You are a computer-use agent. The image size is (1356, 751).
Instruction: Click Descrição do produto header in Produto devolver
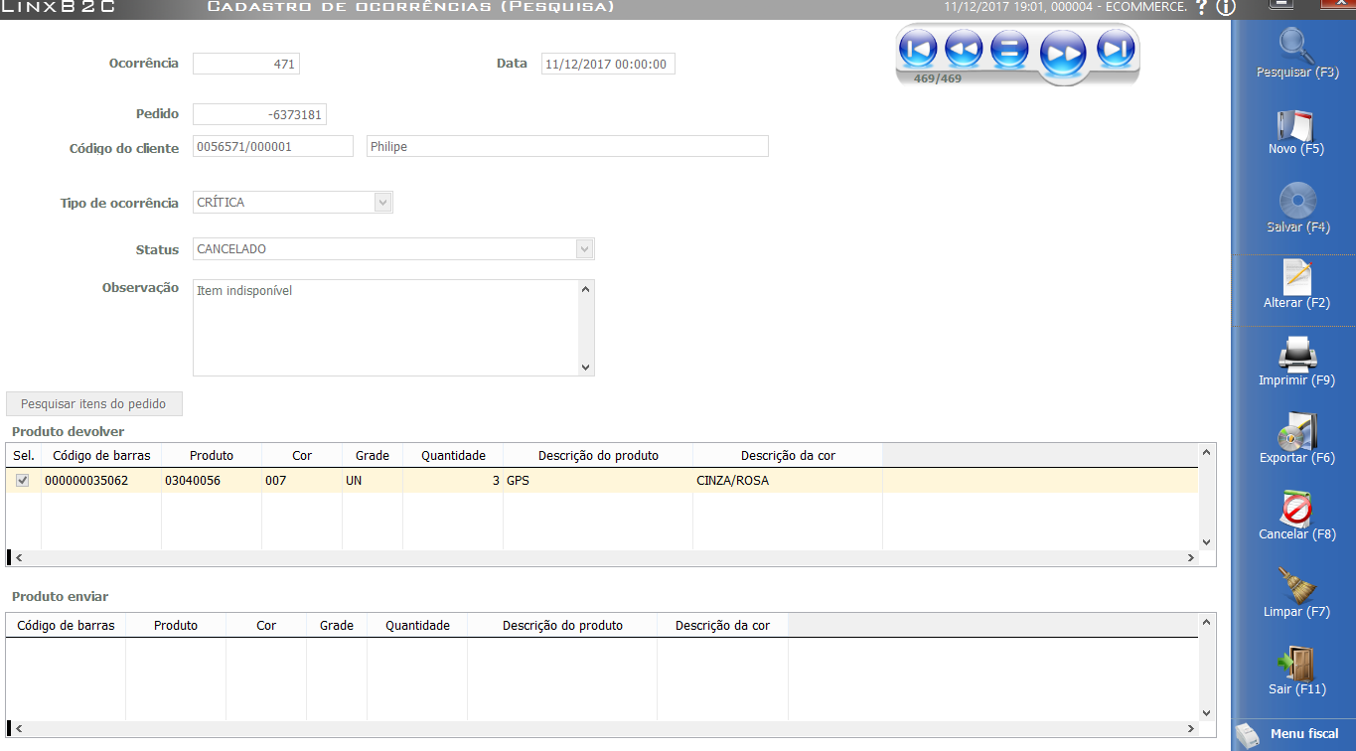[598, 456]
